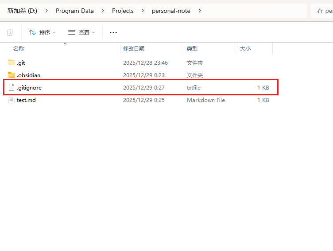
Task: Open the 排序 dropdown arrow
Action: click(54, 32)
